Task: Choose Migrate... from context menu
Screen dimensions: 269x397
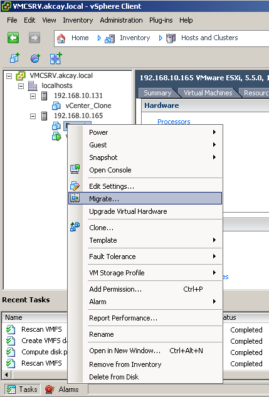Action: click(145, 198)
